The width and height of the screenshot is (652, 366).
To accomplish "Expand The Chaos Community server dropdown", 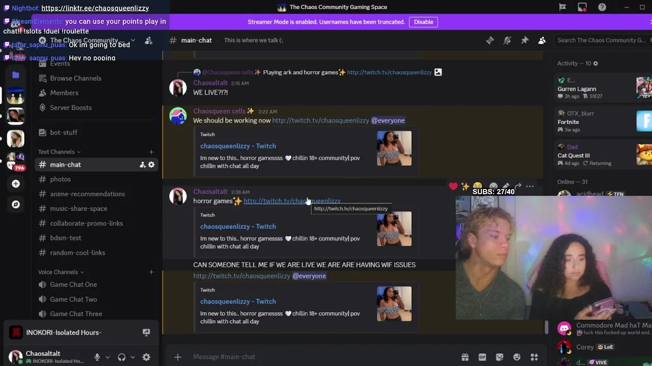I will pos(133,40).
